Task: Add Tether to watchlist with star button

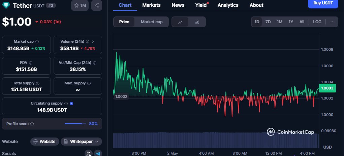Action: [x=80, y=5]
